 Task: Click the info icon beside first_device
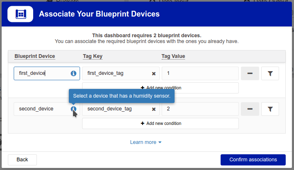pos(73,73)
